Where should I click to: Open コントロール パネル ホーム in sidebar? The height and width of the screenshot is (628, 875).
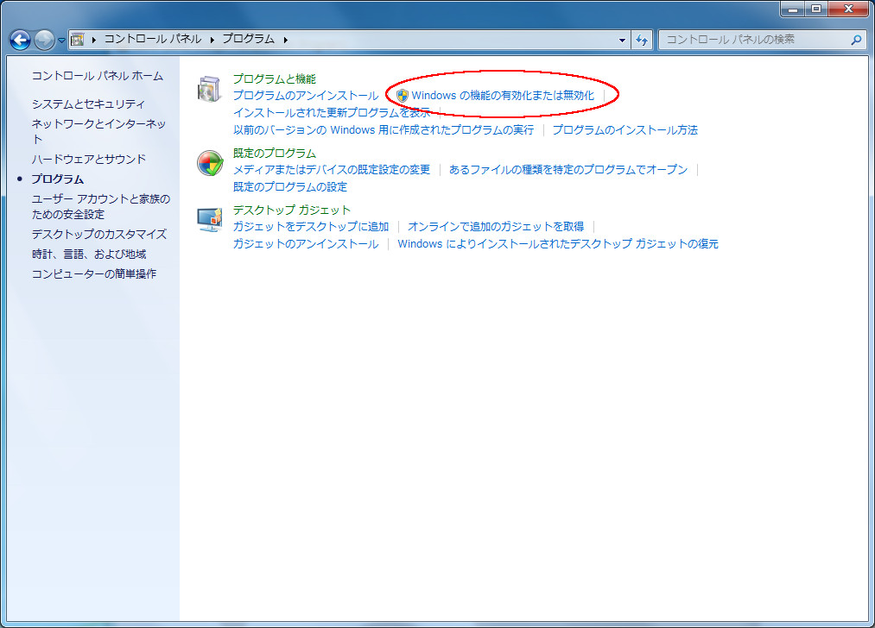tap(97, 76)
